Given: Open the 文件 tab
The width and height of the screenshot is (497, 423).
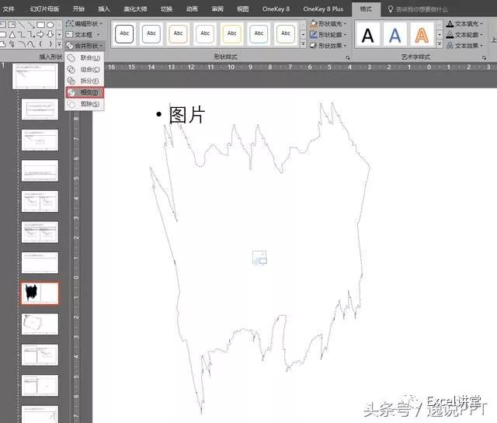Looking at the screenshot, I should point(9,9).
